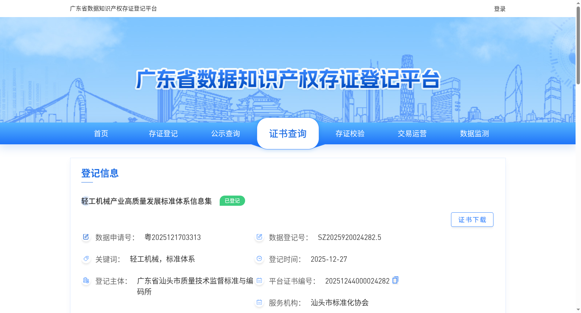Click the entity icon beside 登记主体

86,281
